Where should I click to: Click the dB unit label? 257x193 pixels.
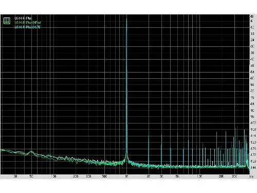[252, 16]
